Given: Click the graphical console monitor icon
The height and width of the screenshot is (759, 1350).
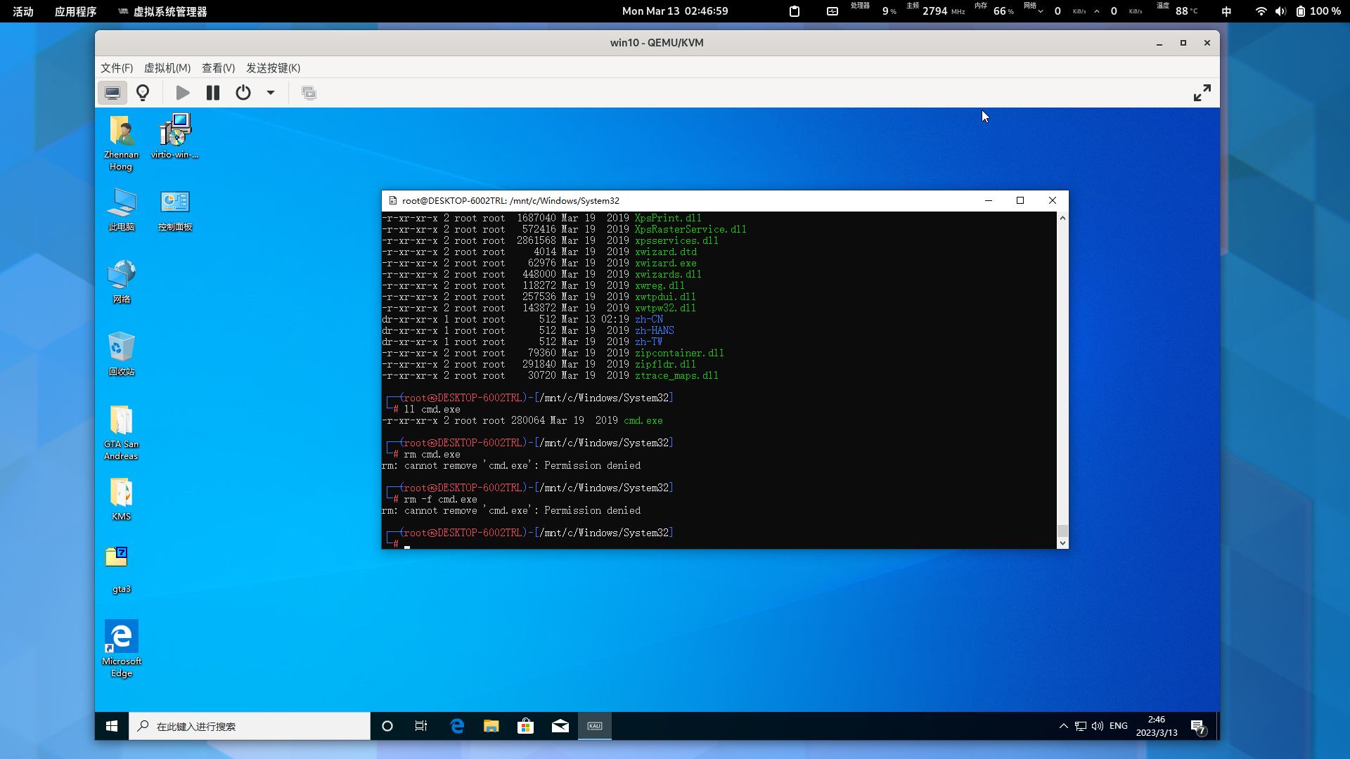Looking at the screenshot, I should 112,93.
